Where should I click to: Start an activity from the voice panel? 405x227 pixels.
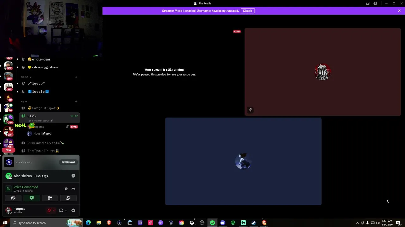pos(50,198)
